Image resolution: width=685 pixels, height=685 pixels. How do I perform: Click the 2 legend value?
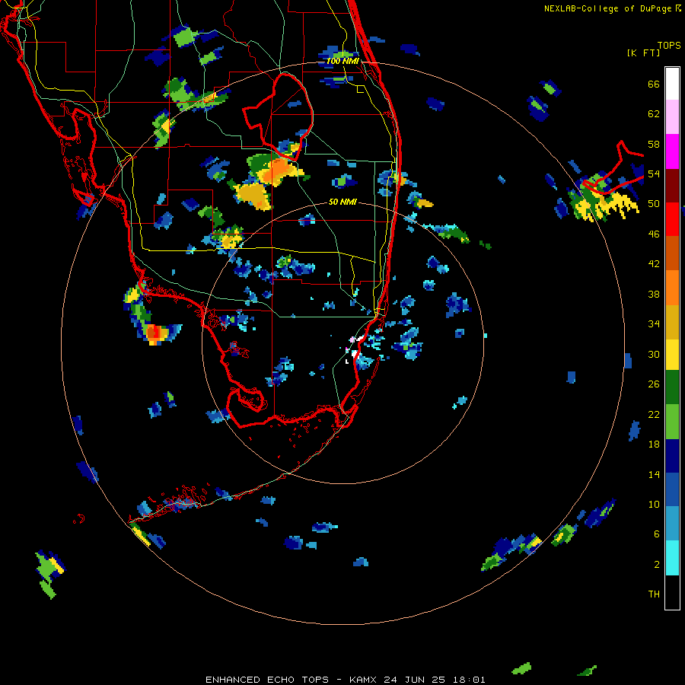coord(657,565)
